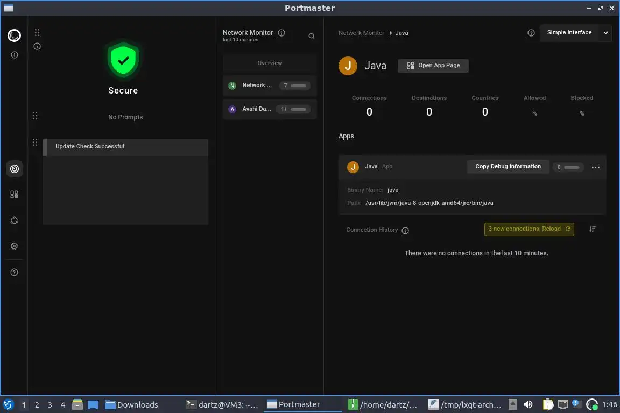This screenshot has width=620, height=413.
Task: Click the java binary path text
Action: (429, 203)
